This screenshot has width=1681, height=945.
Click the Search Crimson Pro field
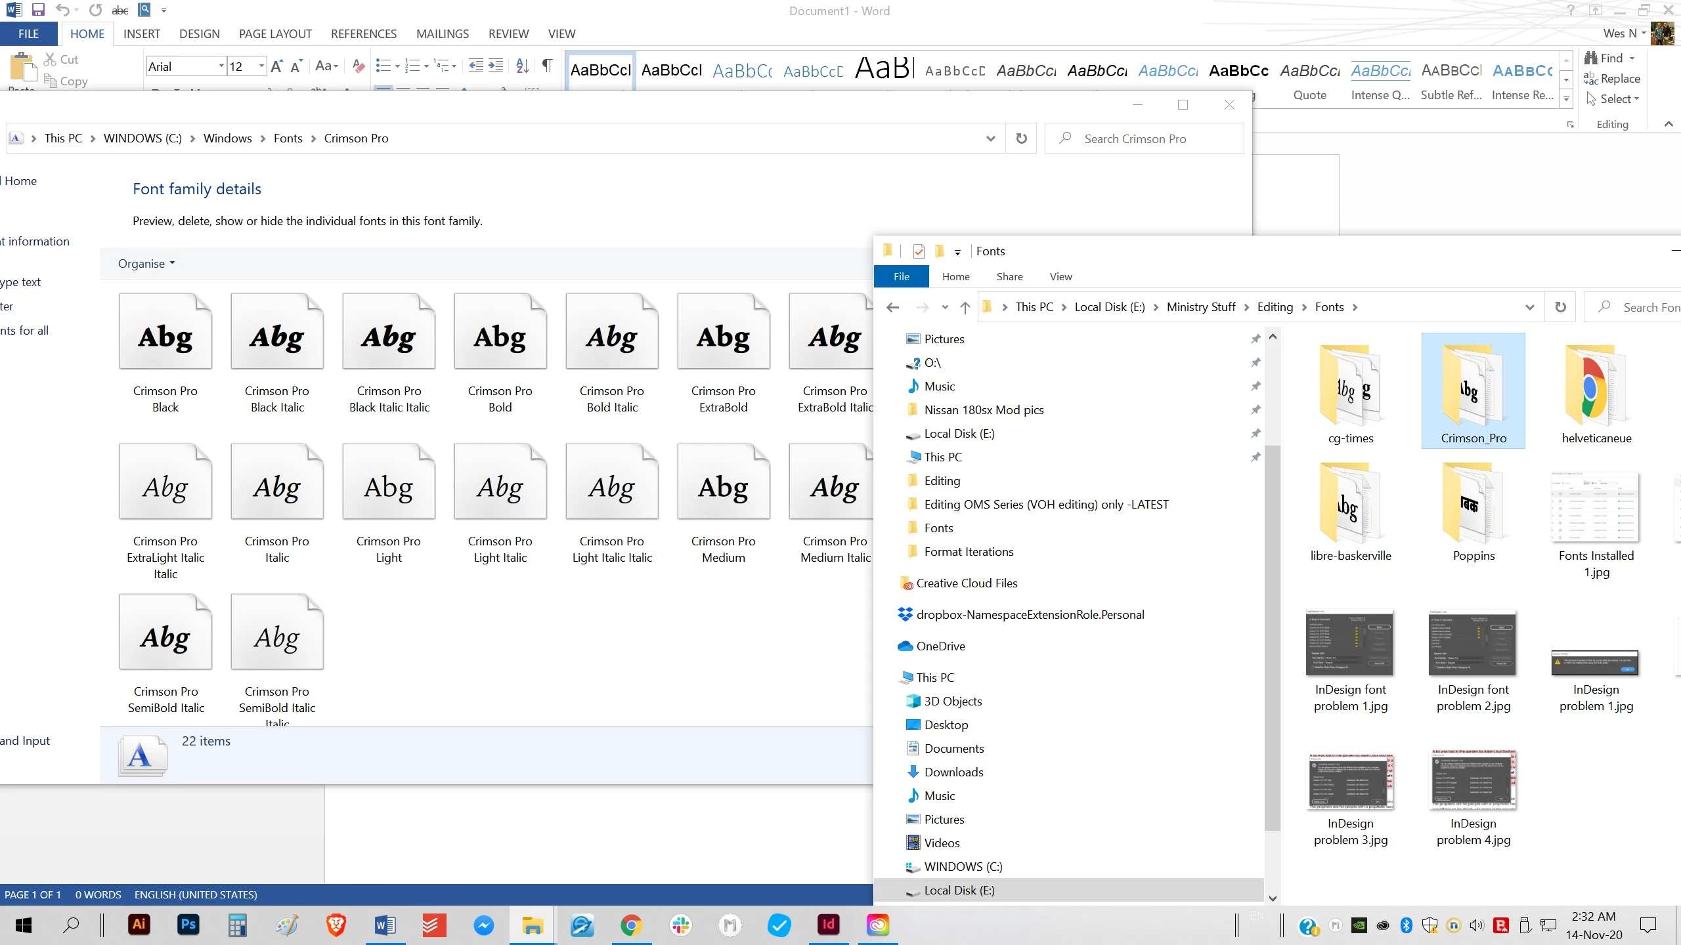pos(1143,138)
